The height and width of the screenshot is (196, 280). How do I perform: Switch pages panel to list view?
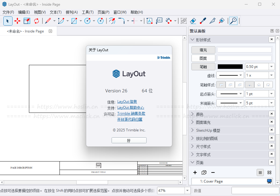pyautogui.click(x=260, y=172)
